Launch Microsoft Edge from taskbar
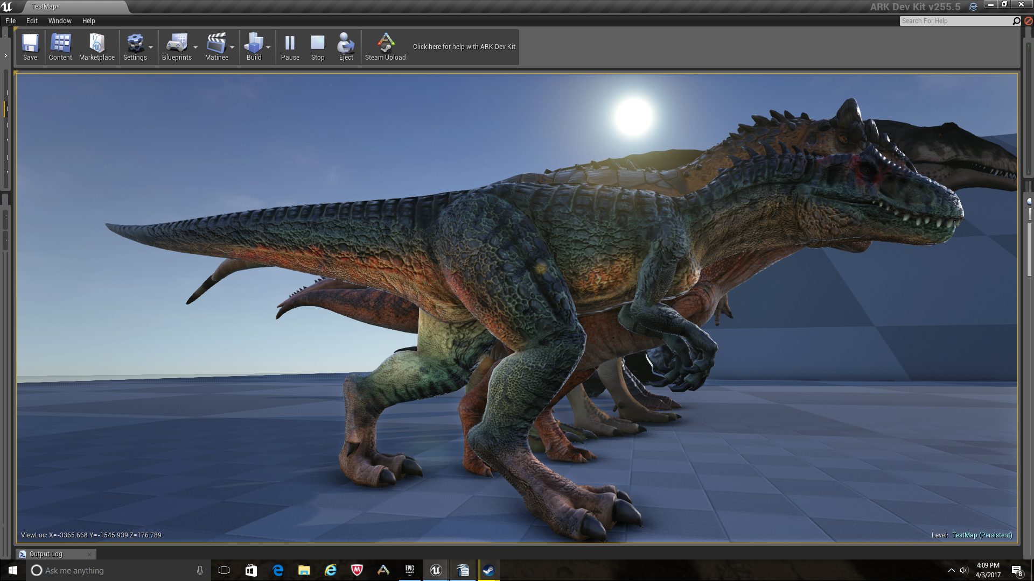 coord(278,570)
